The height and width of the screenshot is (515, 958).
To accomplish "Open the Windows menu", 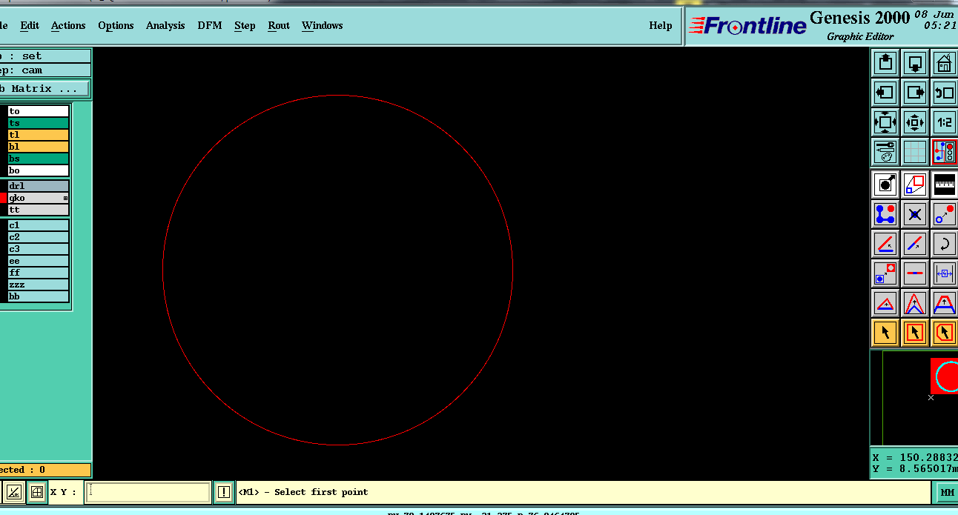I will pyautogui.click(x=323, y=25).
